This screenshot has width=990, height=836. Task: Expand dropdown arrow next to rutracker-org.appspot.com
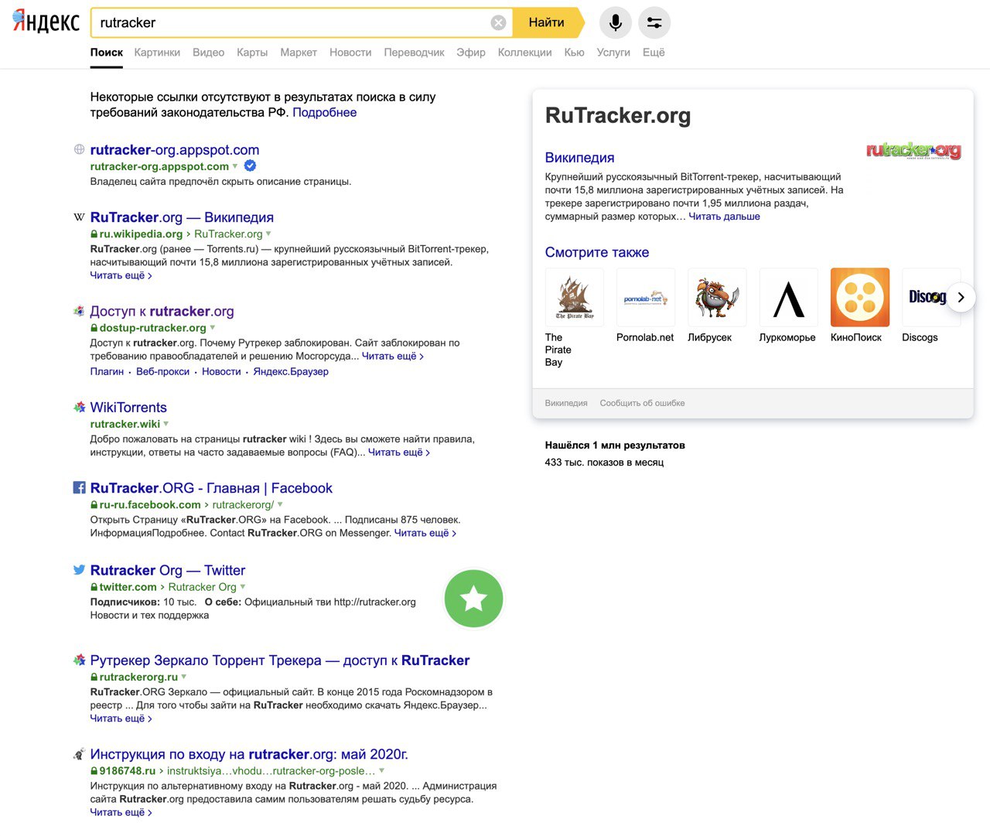pos(235,166)
